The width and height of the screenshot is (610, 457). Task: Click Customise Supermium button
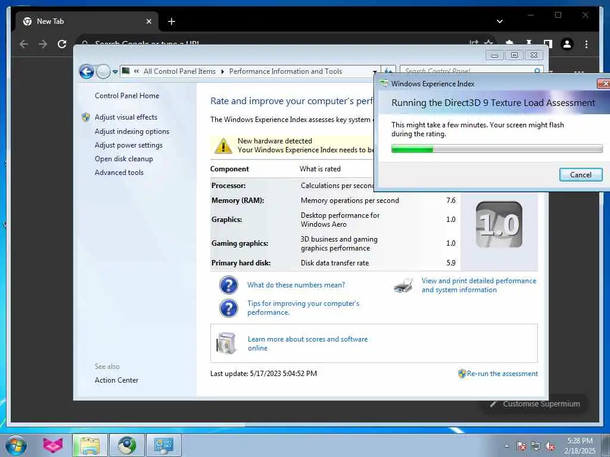pyautogui.click(x=535, y=404)
